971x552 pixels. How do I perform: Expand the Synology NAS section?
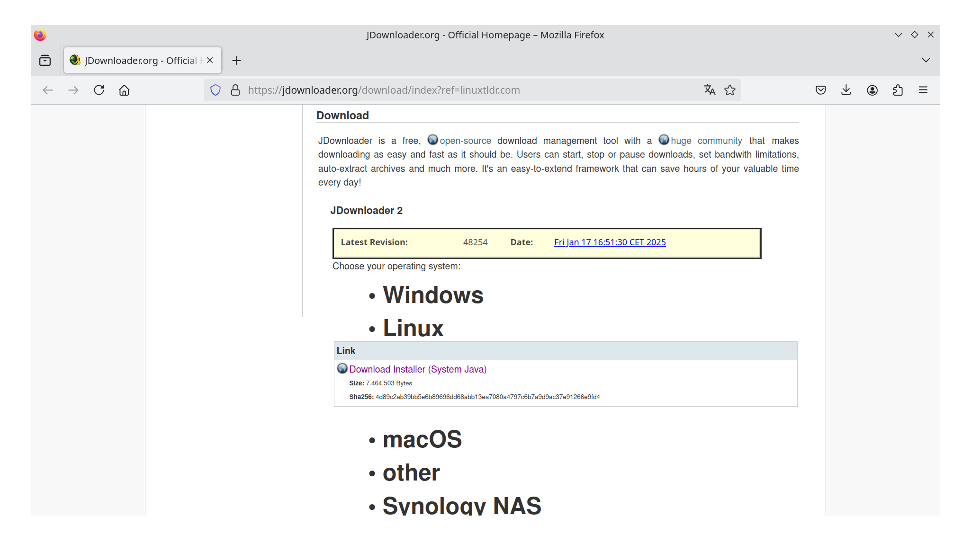pyautogui.click(x=462, y=505)
